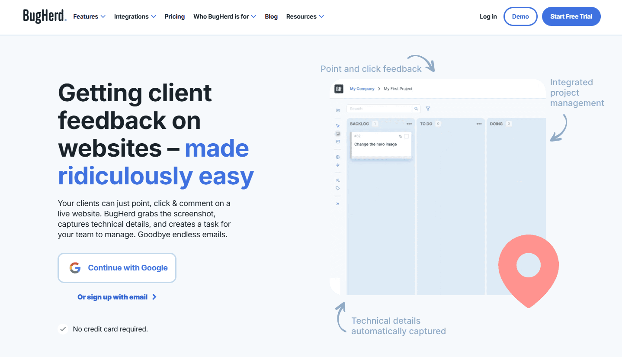Viewport: 622px width, 357px height.
Task: Click the BH logo in the mockup
Action: pos(339,88)
